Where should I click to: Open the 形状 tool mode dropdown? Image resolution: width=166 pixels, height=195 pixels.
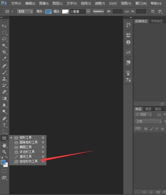point(25,12)
